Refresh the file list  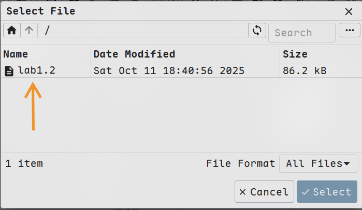257,31
